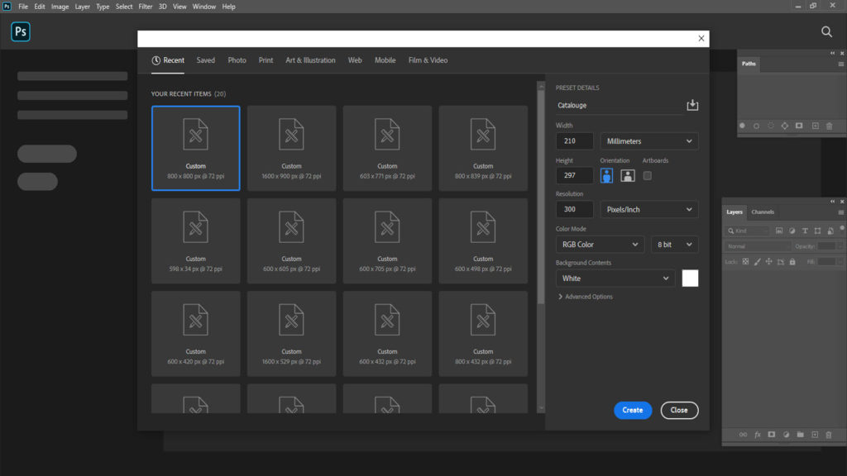Viewport: 847px width, 476px height.
Task: Toggle lock transparent pixels
Action: click(745, 262)
